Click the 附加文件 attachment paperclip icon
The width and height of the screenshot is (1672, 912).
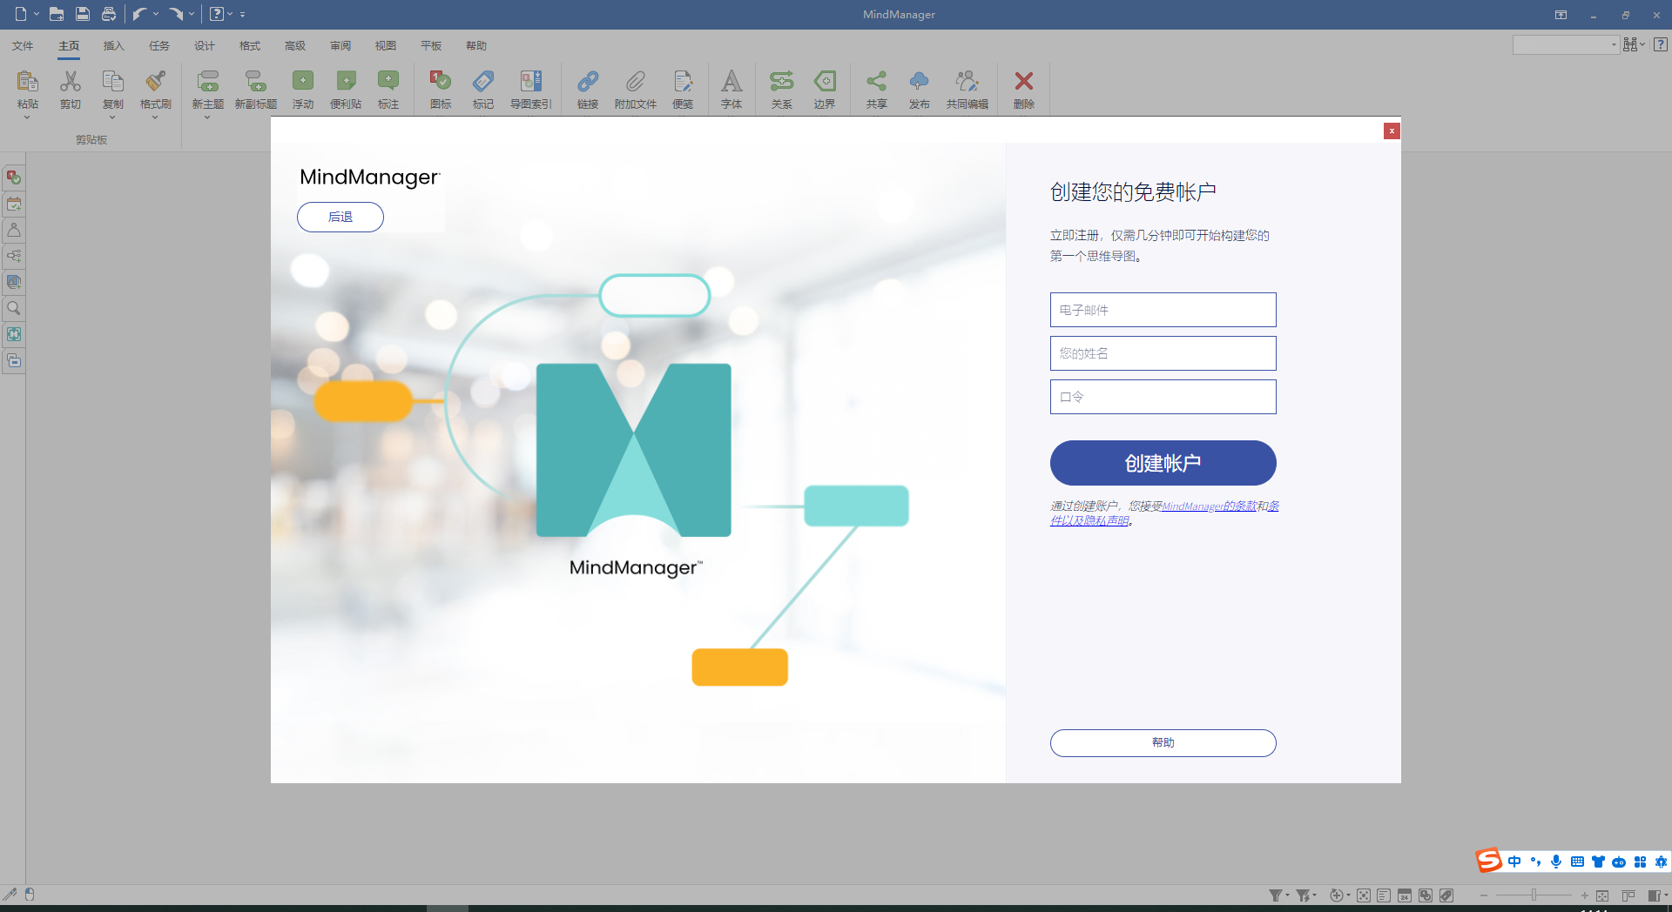click(x=635, y=83)
